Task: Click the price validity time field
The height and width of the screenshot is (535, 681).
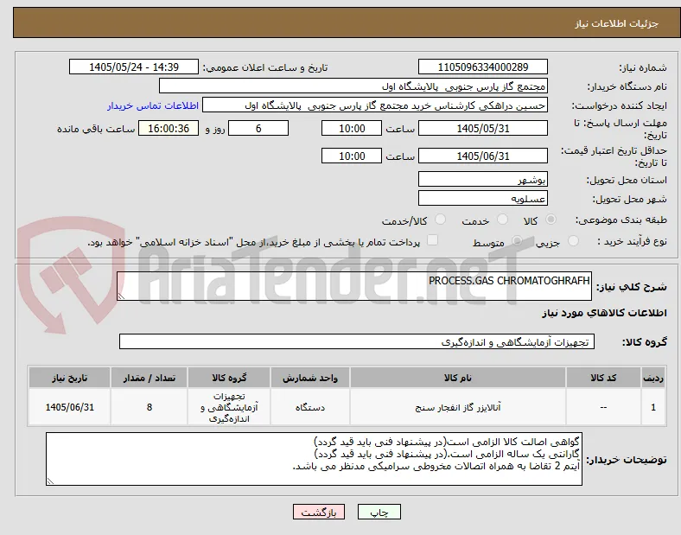Action: (352, 156)
